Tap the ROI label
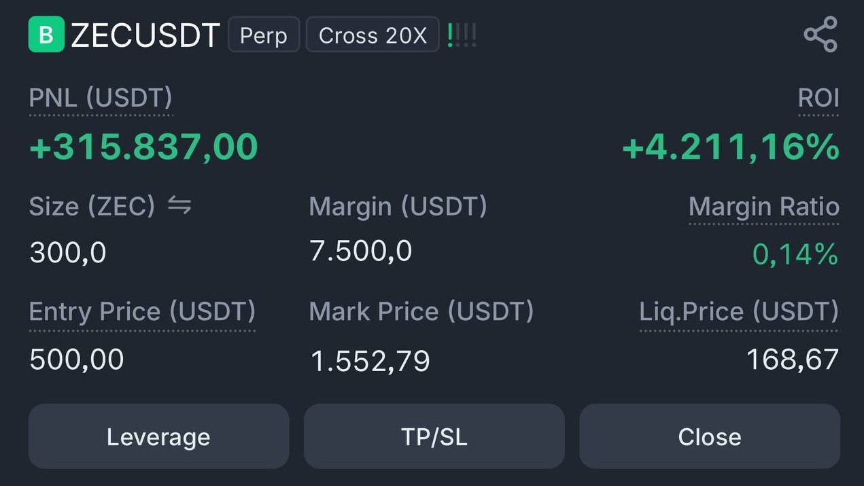Image resolution: width=864 pixels, height=486 pixels. [818, 99]
